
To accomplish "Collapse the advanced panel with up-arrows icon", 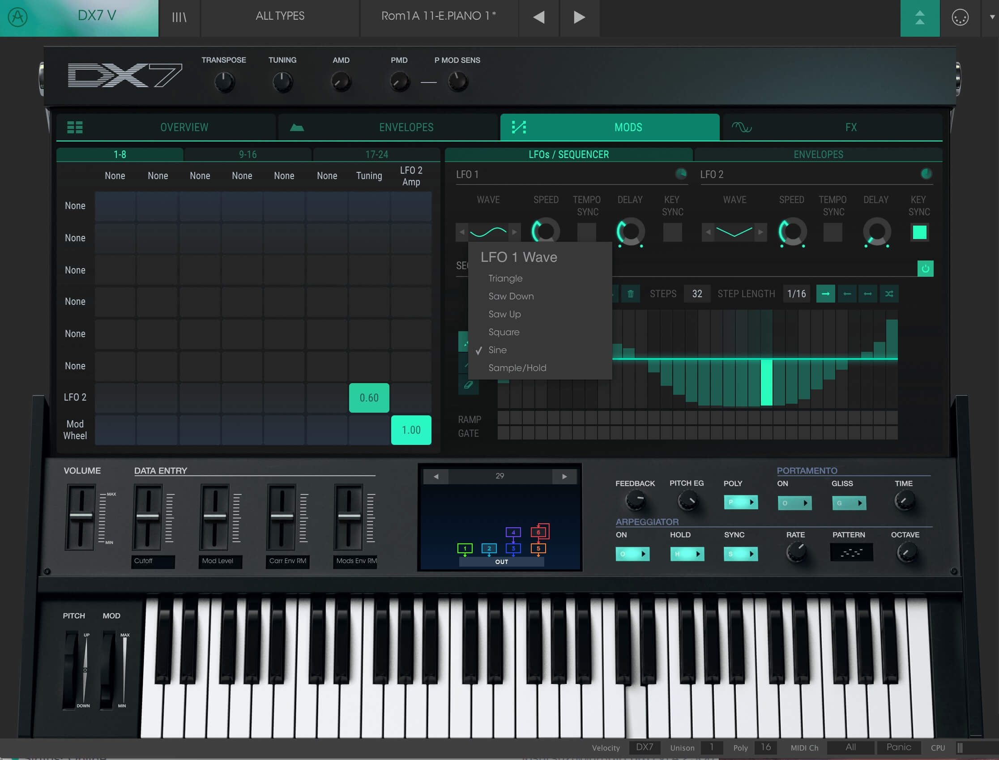I will pyautogui.click(x=920, y=18).
